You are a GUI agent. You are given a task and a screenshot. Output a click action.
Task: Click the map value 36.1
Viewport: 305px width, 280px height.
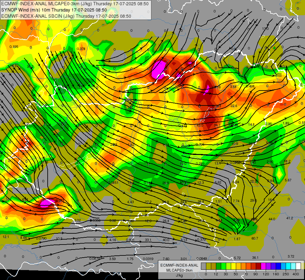tap(255, 258)
